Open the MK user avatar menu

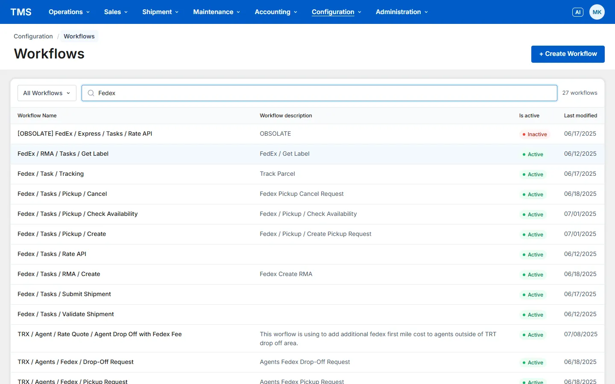[x=597, y=12]
